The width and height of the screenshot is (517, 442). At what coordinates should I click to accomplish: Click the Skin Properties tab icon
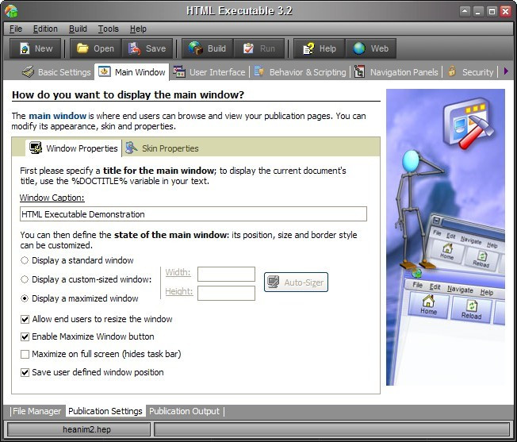131,148
